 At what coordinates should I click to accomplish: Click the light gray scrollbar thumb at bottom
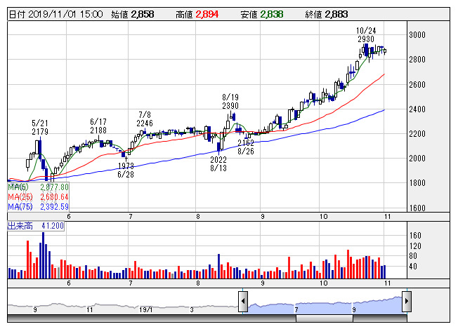325,318
